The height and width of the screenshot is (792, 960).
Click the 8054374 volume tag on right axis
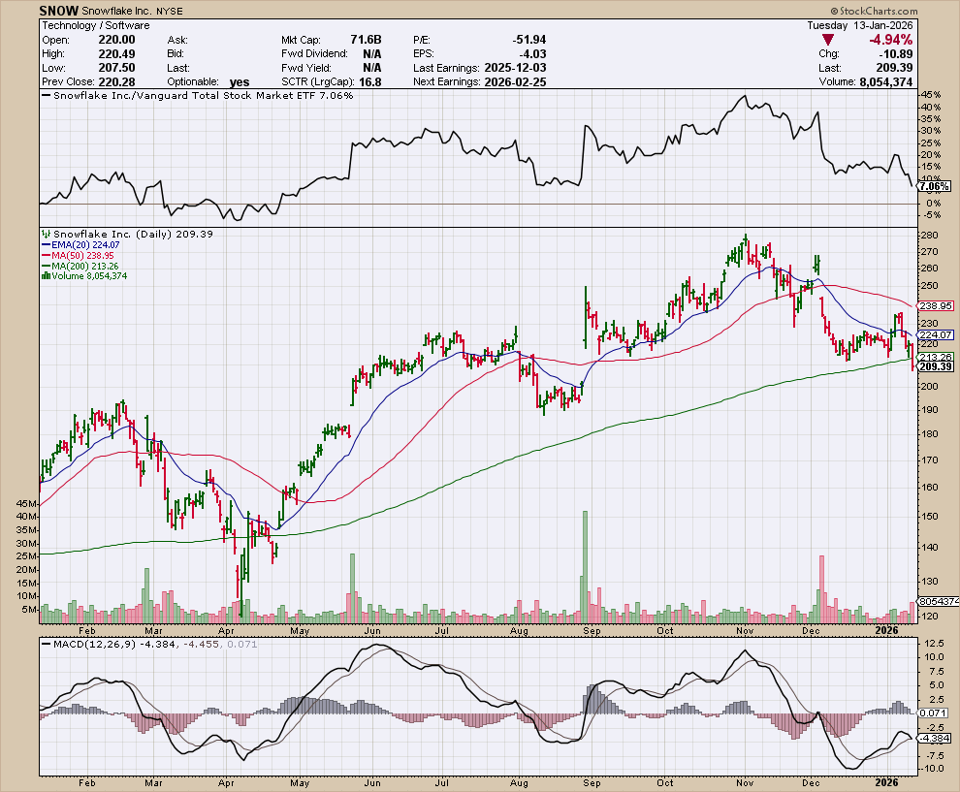coord(939,602)
